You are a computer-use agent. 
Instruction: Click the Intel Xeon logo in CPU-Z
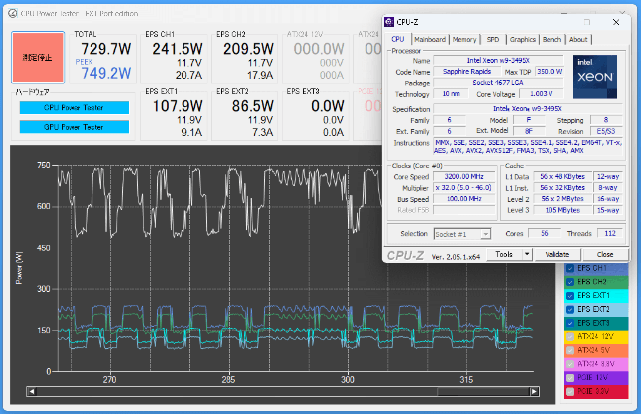[595, 77]
